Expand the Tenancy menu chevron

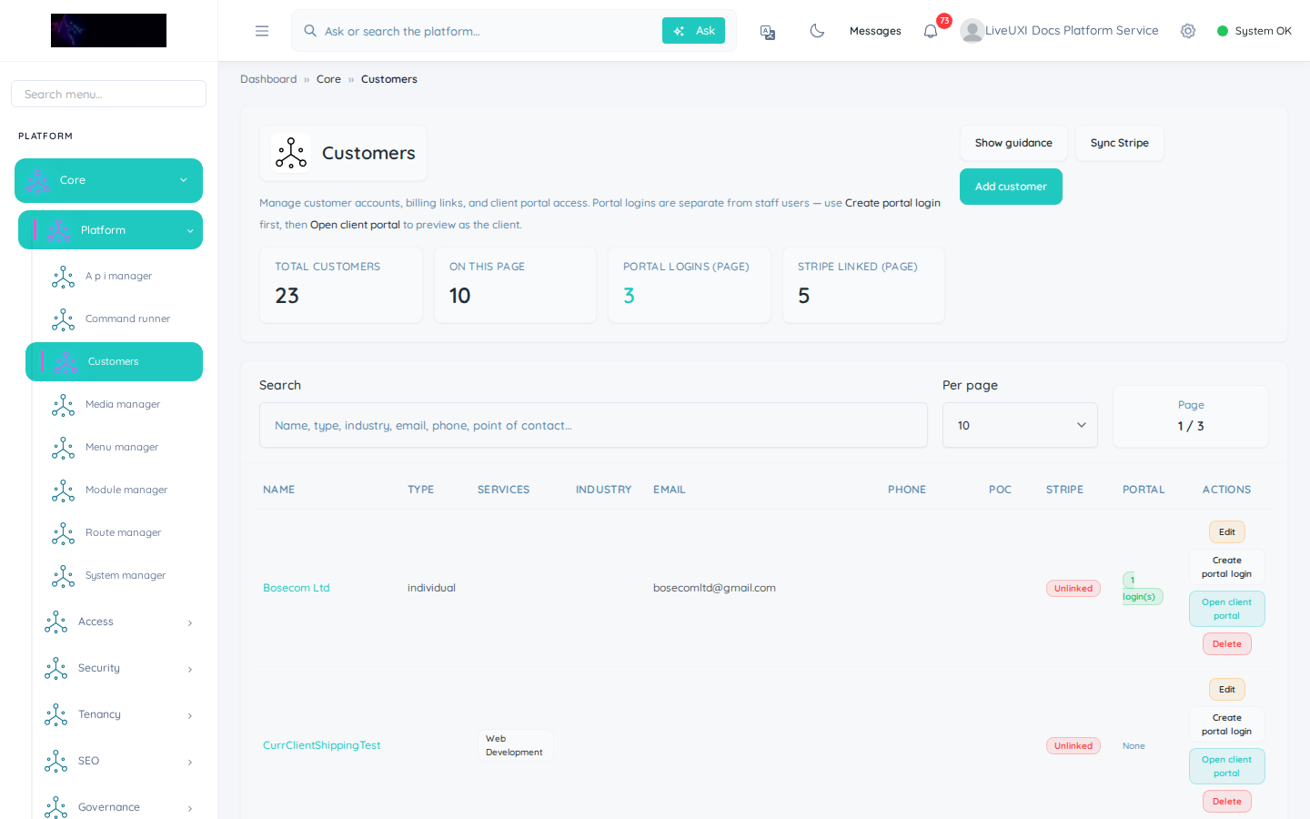tap(190, 716)
